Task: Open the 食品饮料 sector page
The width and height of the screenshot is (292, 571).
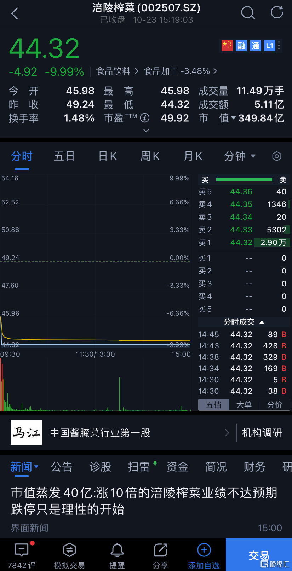Action: [117, 71]
